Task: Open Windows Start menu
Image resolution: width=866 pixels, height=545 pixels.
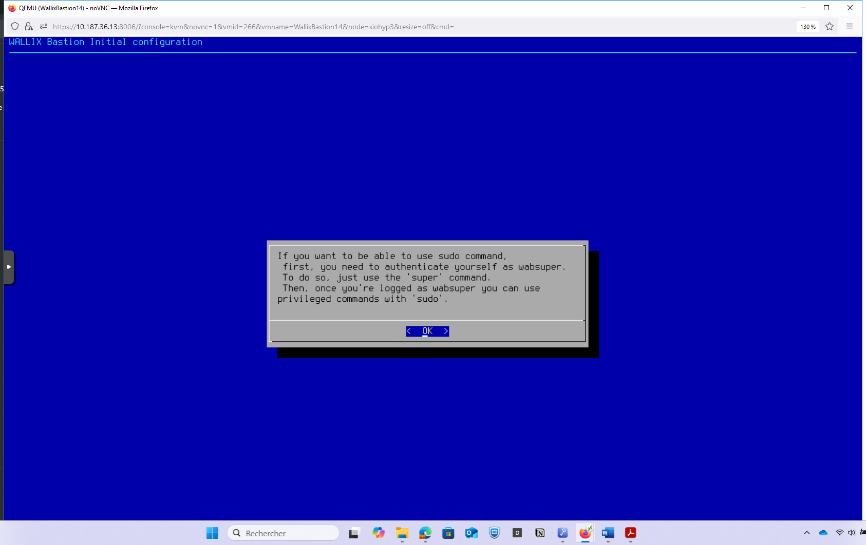Action: (212, 533)
